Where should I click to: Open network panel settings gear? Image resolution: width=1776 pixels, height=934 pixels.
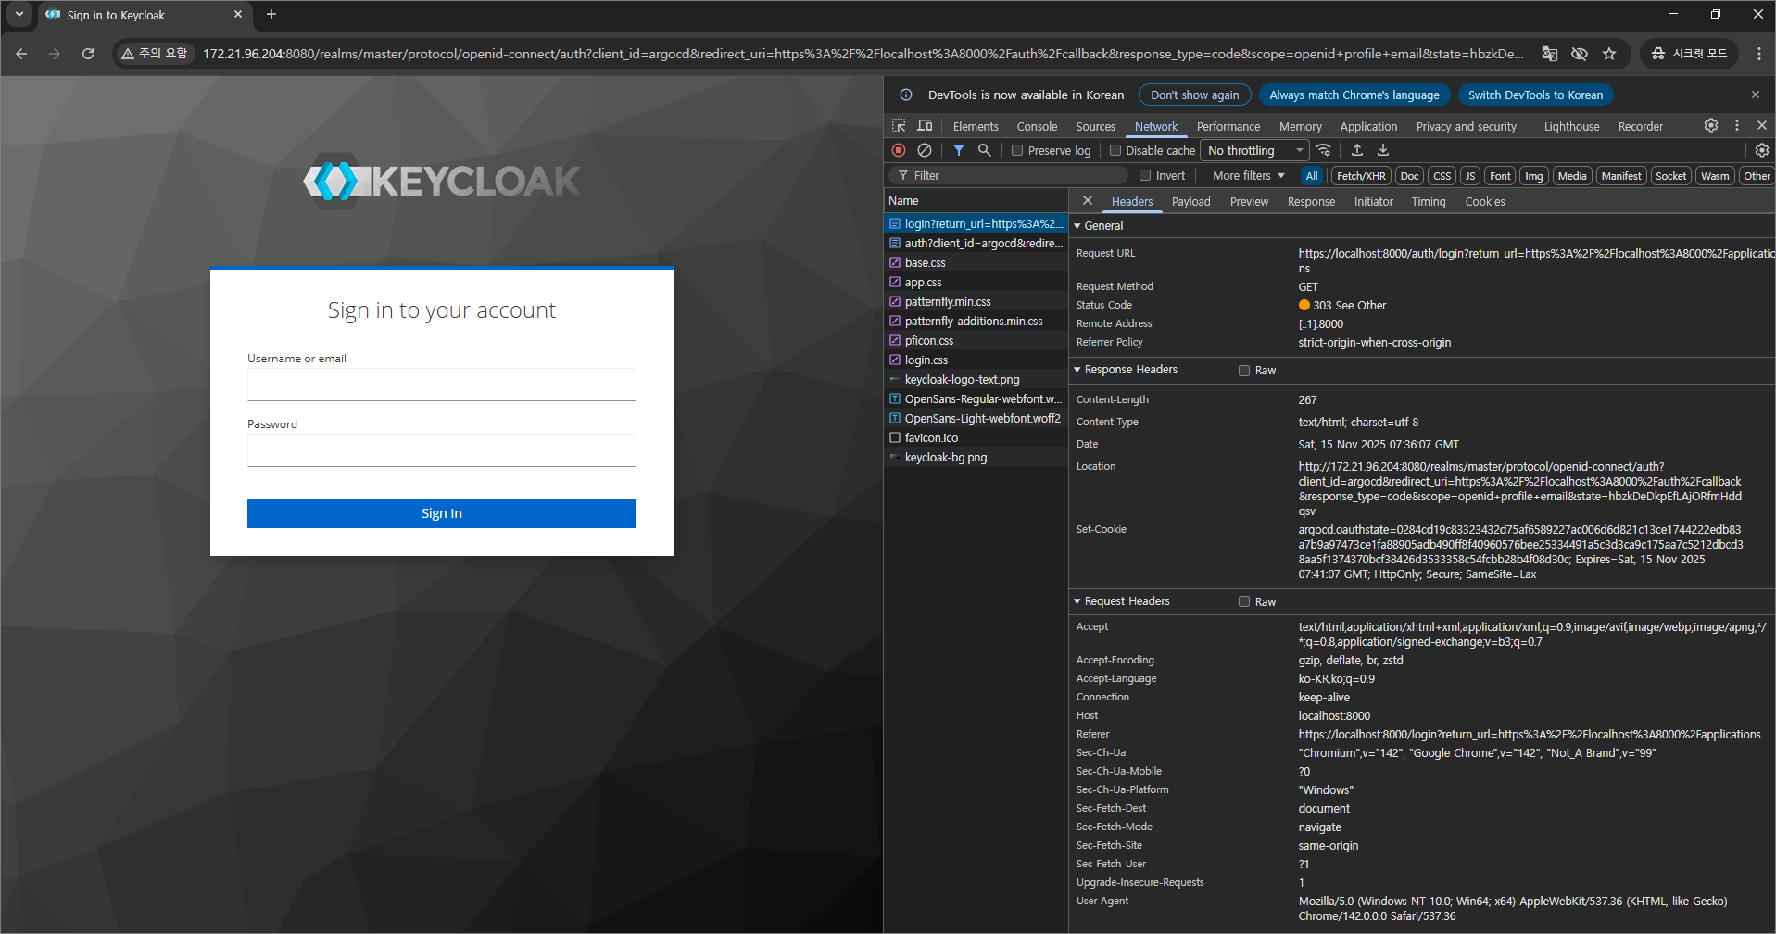1762,150
